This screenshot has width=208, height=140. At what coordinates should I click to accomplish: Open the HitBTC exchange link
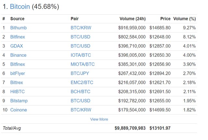point(17,92)
